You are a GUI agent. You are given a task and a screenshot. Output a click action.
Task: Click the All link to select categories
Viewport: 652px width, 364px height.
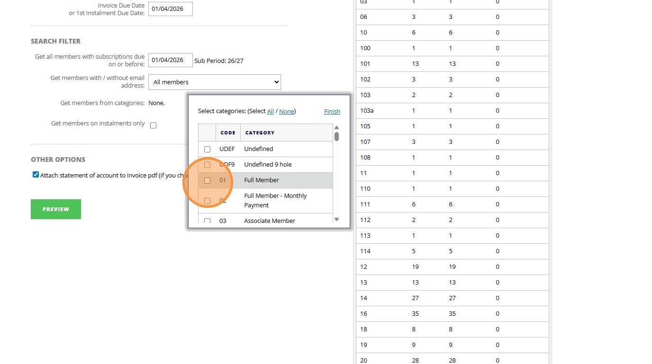coord(271,111)
